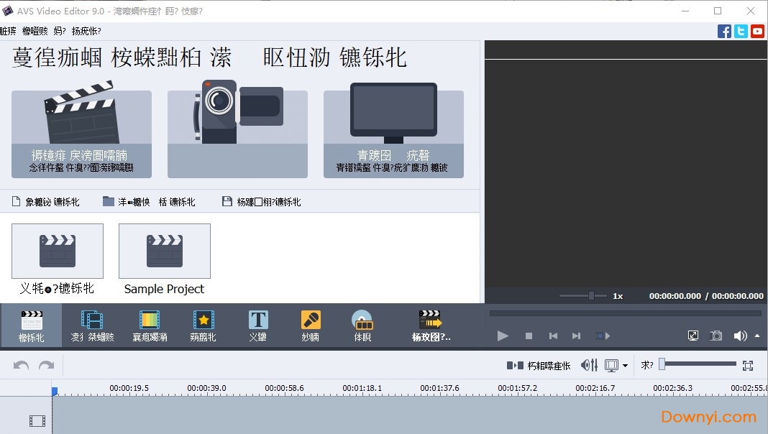Toggle the monitor display mode icon
This screenshot has width=768, height=434.
point(611,366)
